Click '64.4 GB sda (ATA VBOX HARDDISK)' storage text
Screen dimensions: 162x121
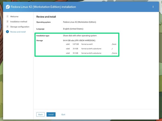pyautogui.click(x=79, y=40)
